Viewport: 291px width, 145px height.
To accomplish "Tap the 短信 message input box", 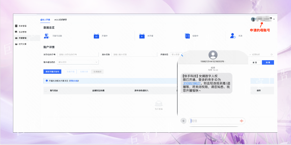I will pyautogui.click(x=217, y=121).
